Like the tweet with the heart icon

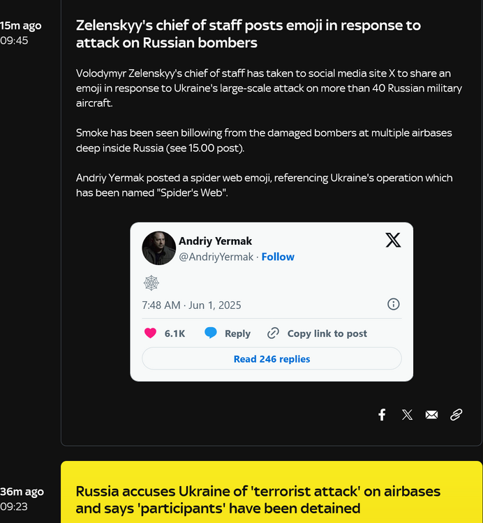(x=150, y=333)
